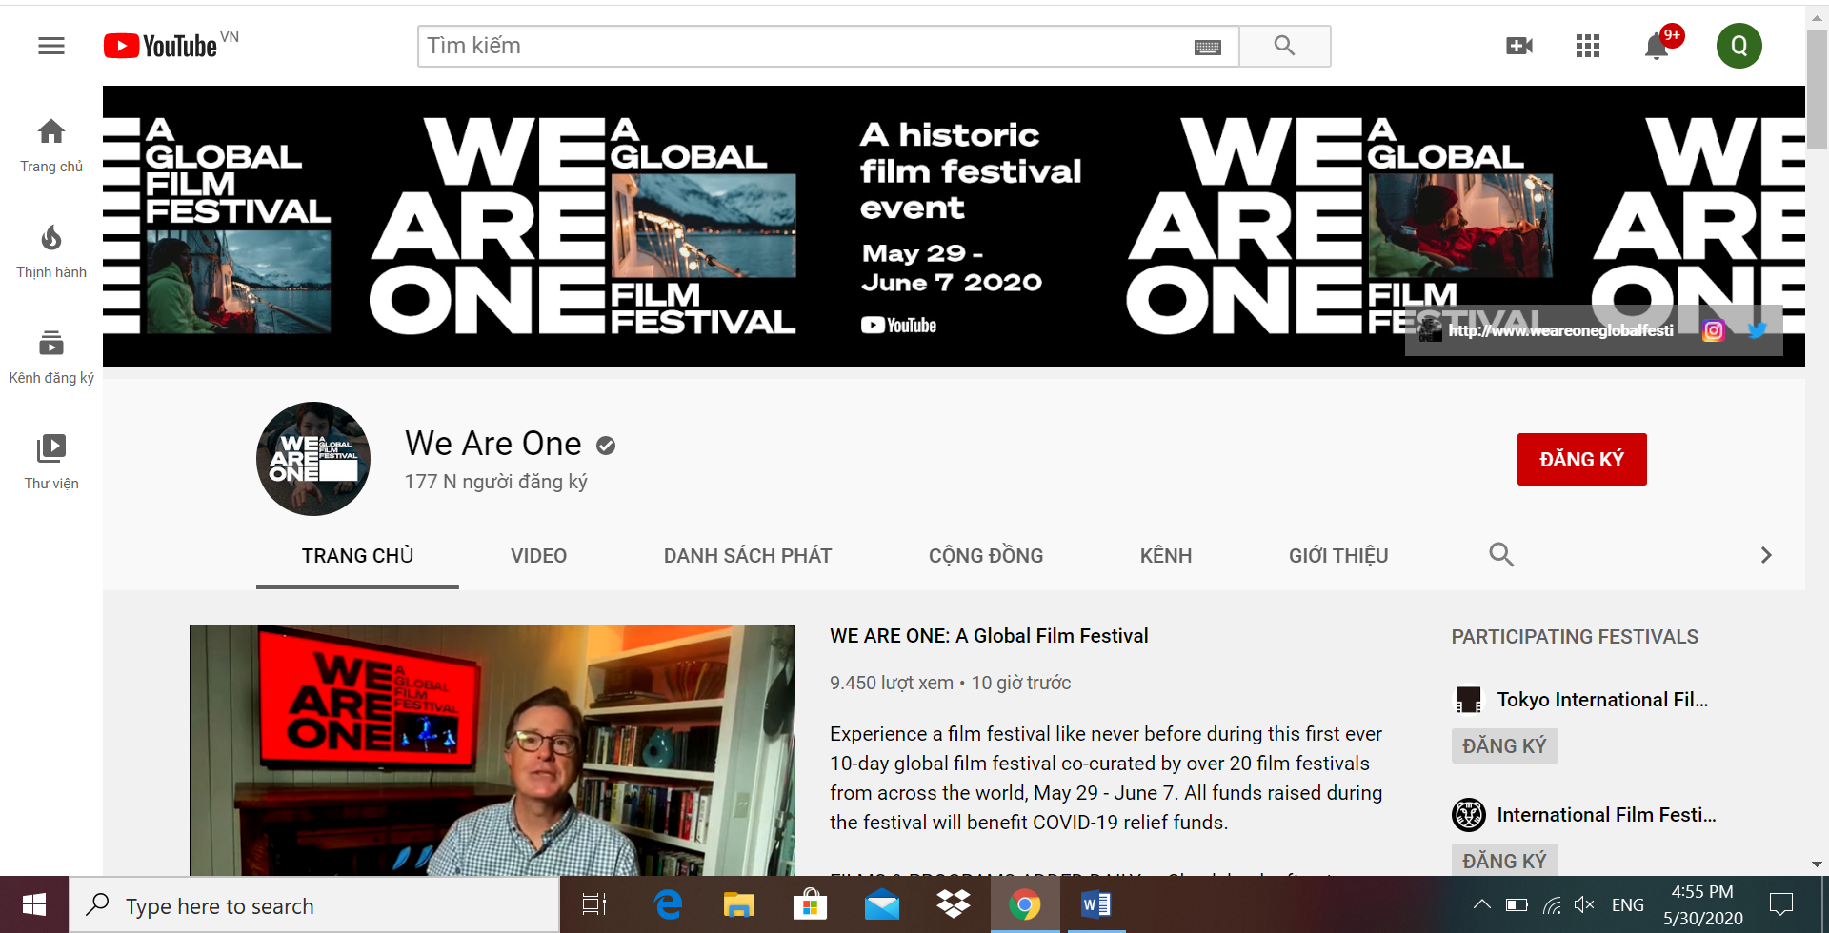1829x933 pixels.
Task: Open the weareoneglobalfesti website link
Action: [x=1560, y=330]
